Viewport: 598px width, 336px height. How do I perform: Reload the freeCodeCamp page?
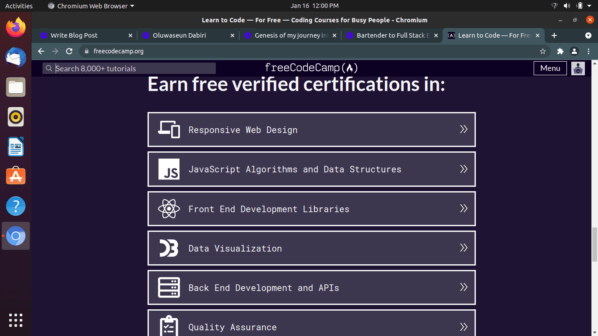(69, 51)
